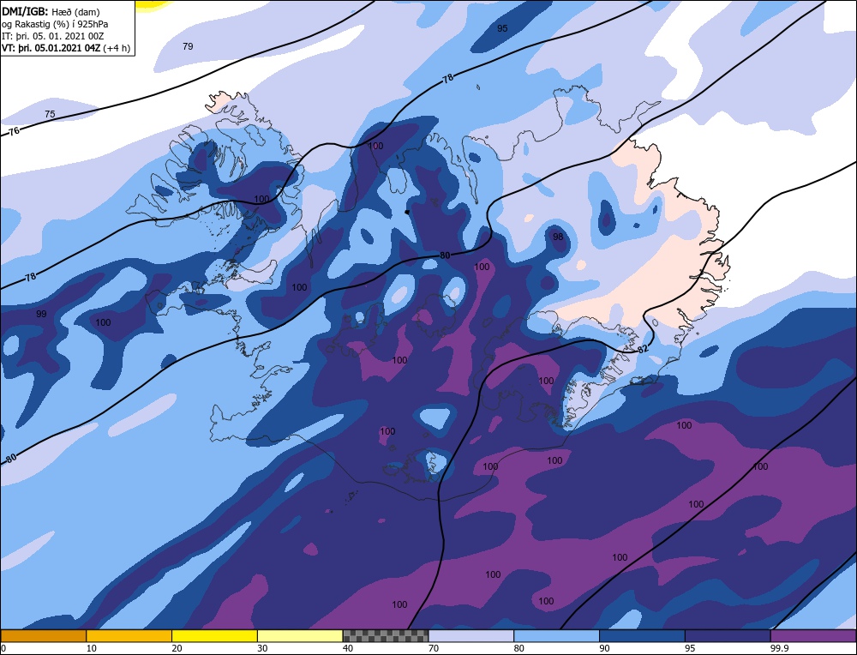Click the '79' humidity value on the map
The height and width of the screenshot is (655, 857).
pos(188,46)
